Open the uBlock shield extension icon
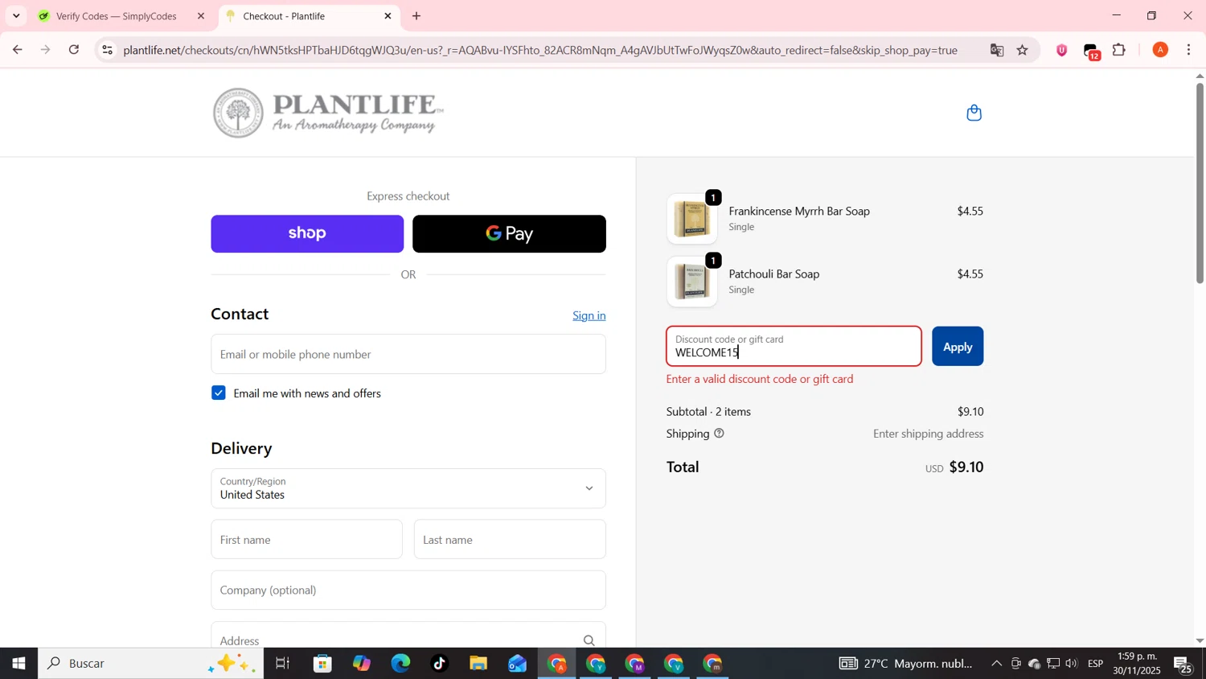The width and height of the screenshot is (1206, 679). click(x=1062, y=50)
